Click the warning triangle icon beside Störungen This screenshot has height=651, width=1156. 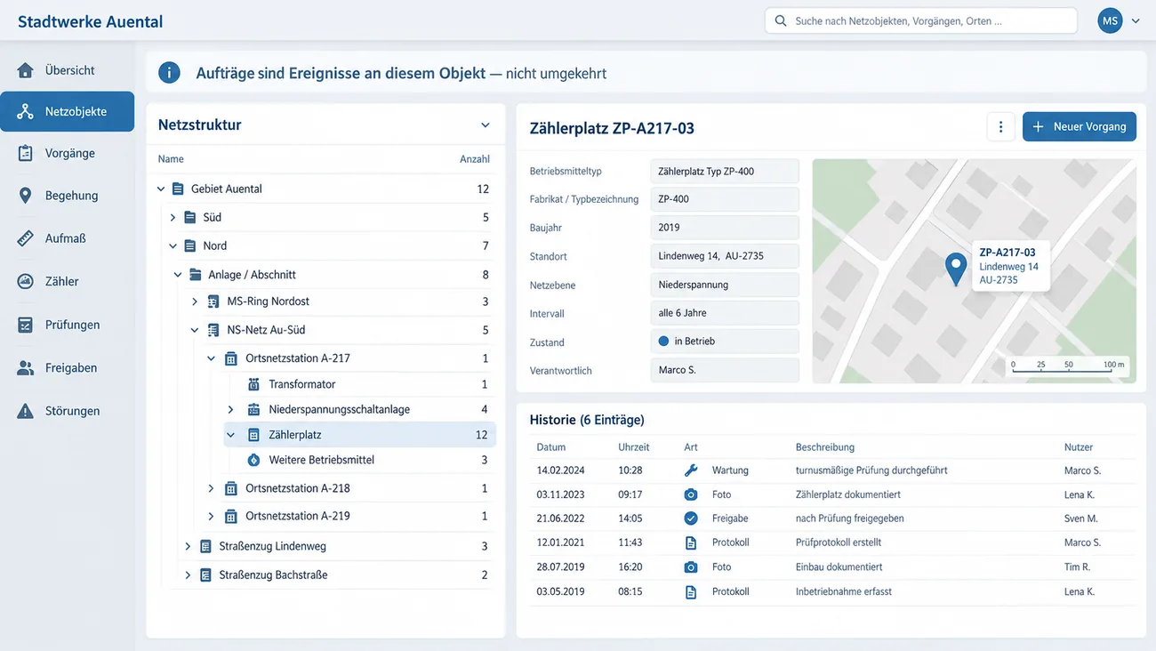(x=25, y=411)
